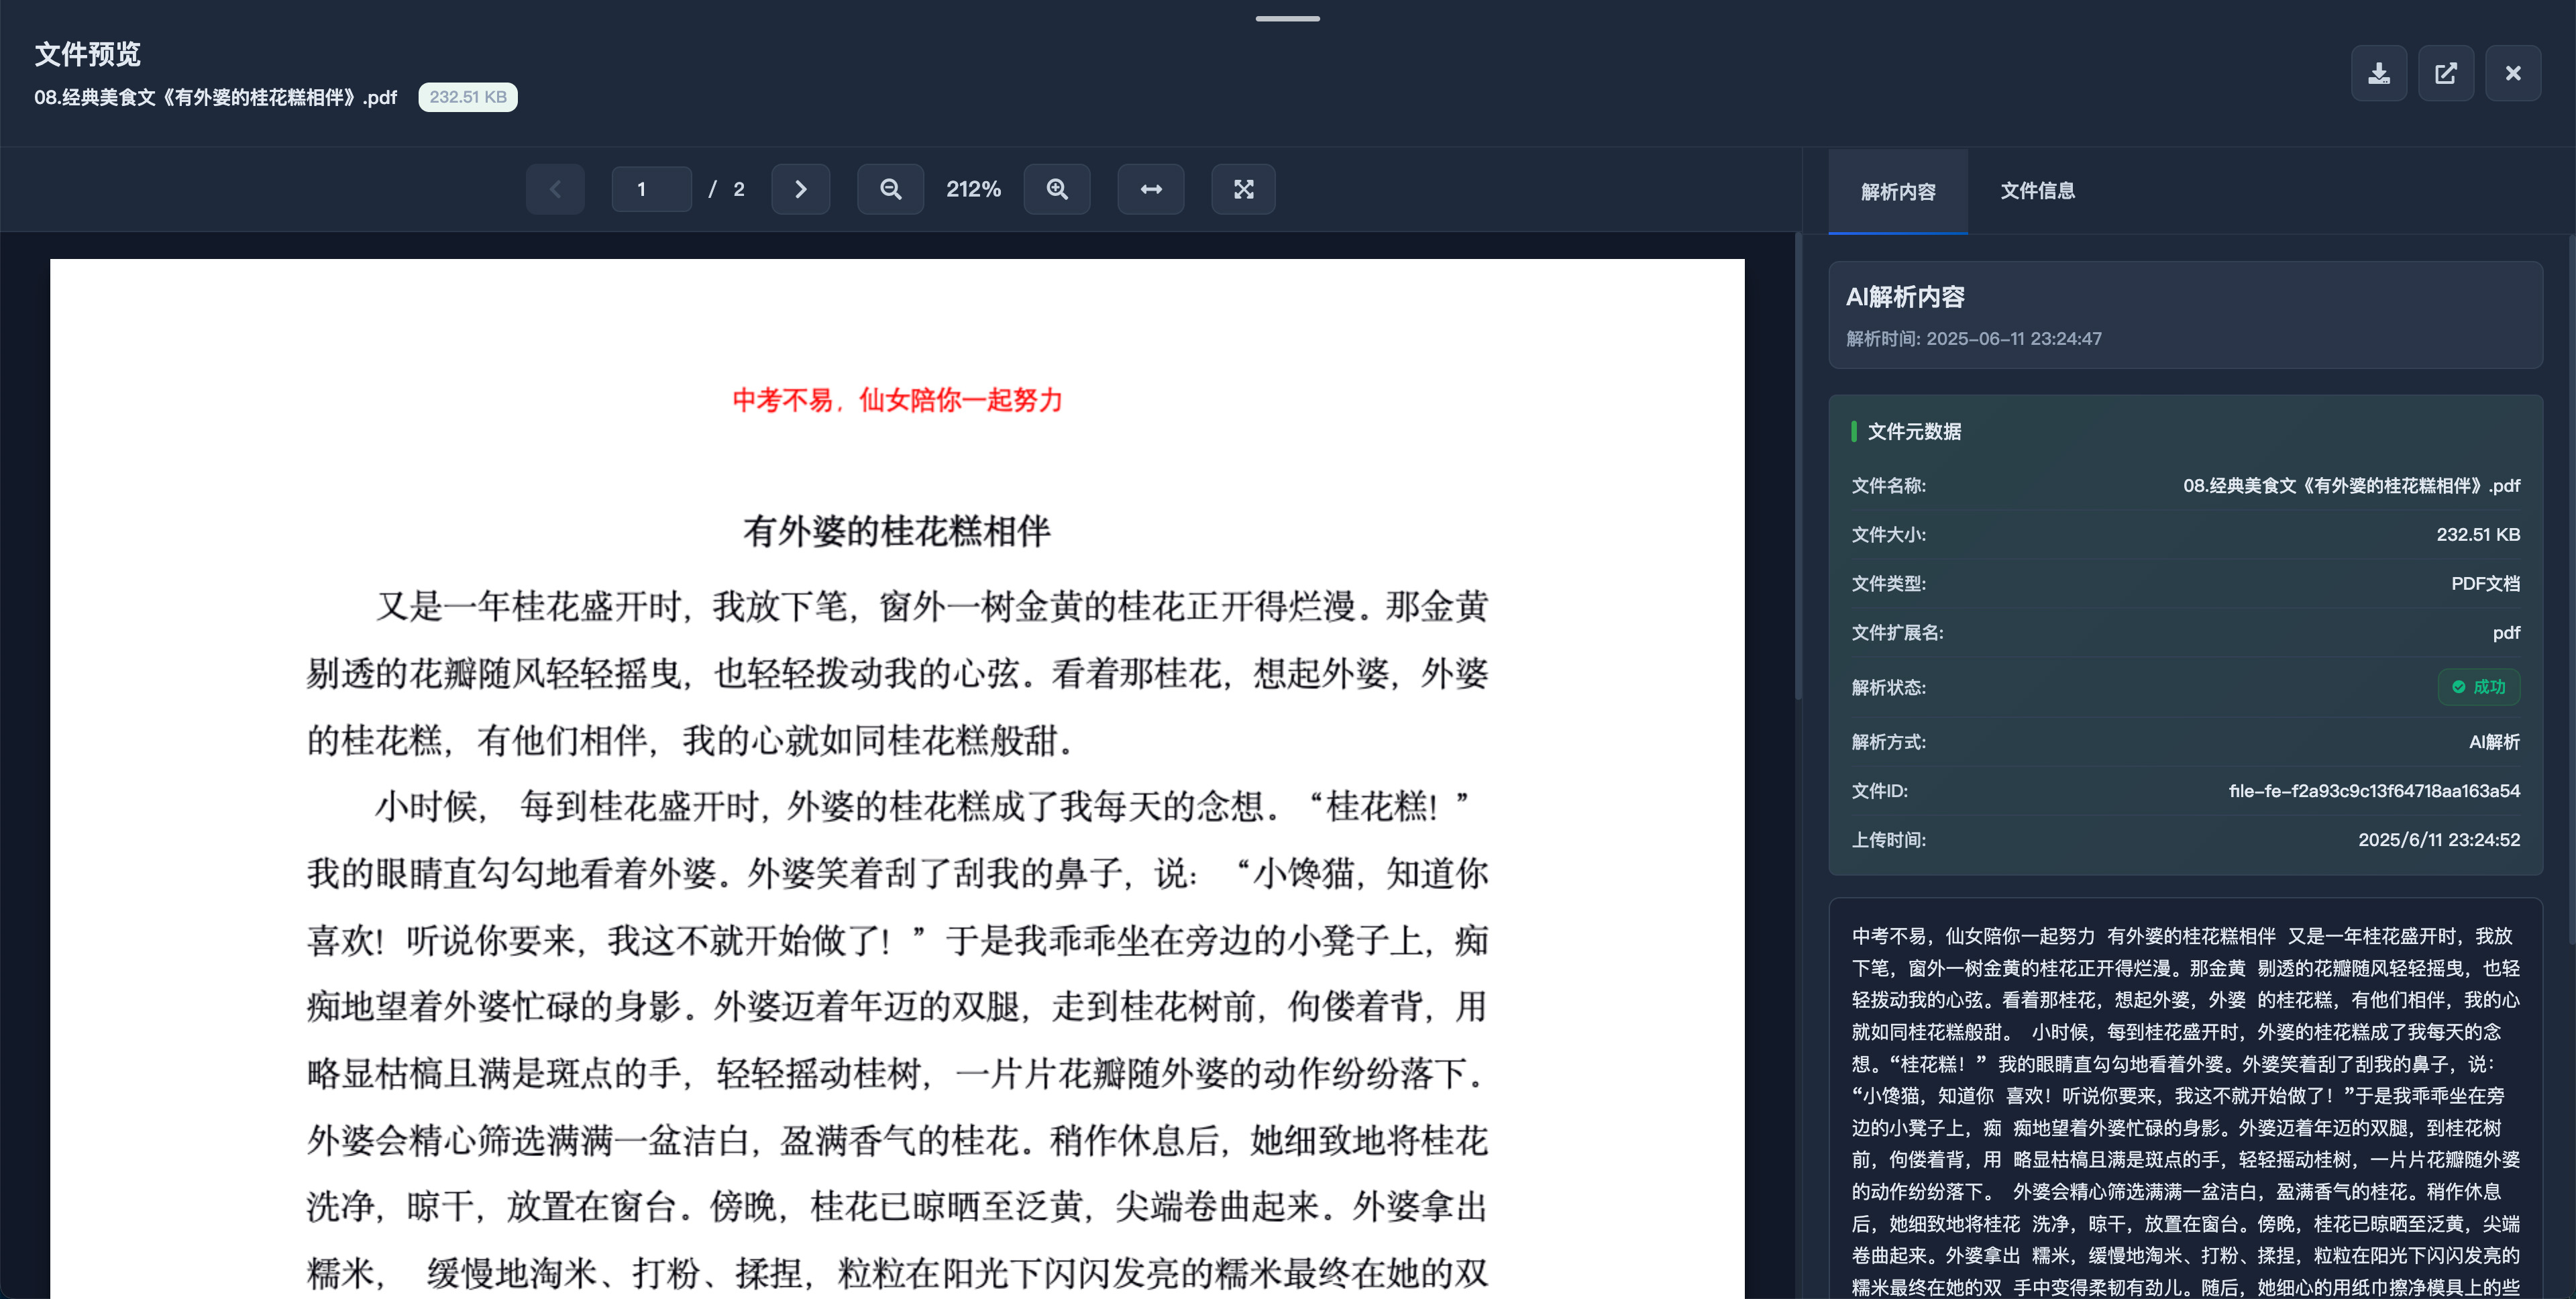
Task: Toggle fullscreen view of PDF
Action: 1243,189
